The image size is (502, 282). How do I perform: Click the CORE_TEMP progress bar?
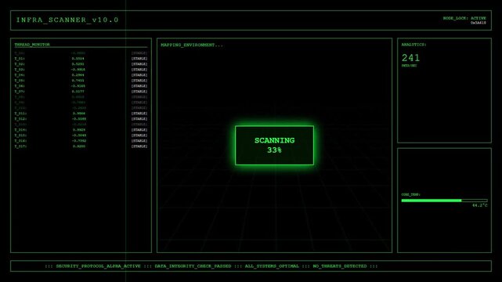coord(444,201)
